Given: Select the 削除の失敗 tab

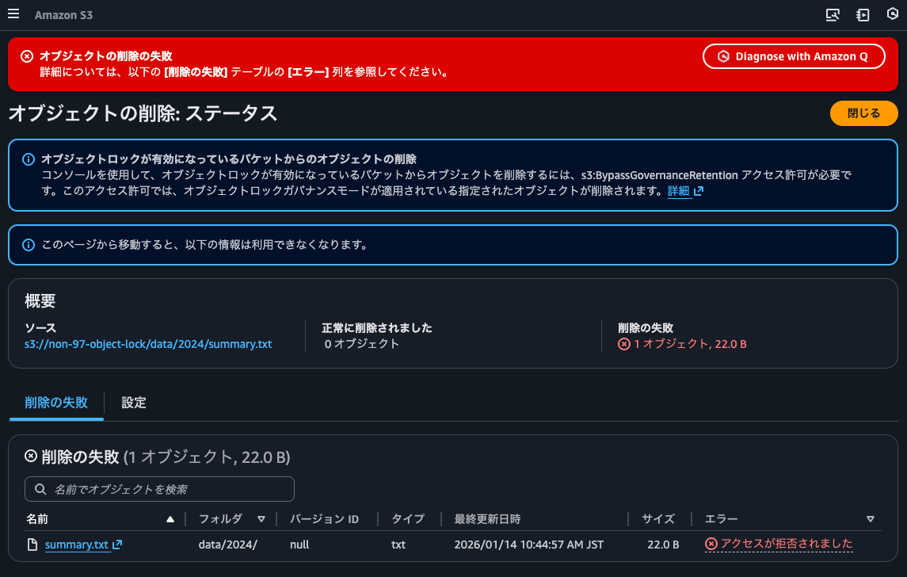Looking at the screenshot, I should click(x=55, y=403).
